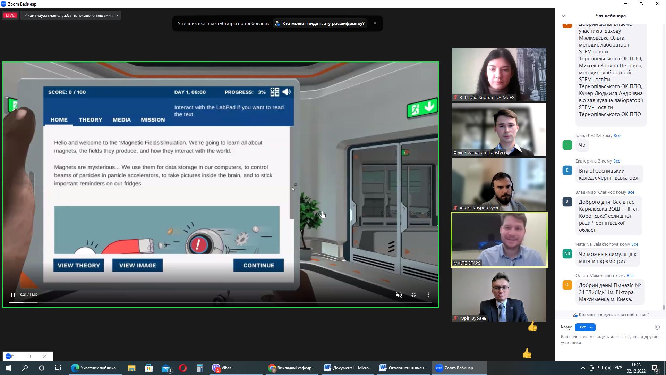
Task: Dismiss the subtitles notification banner
Action: pyautogui.click(x=375, y=23)
